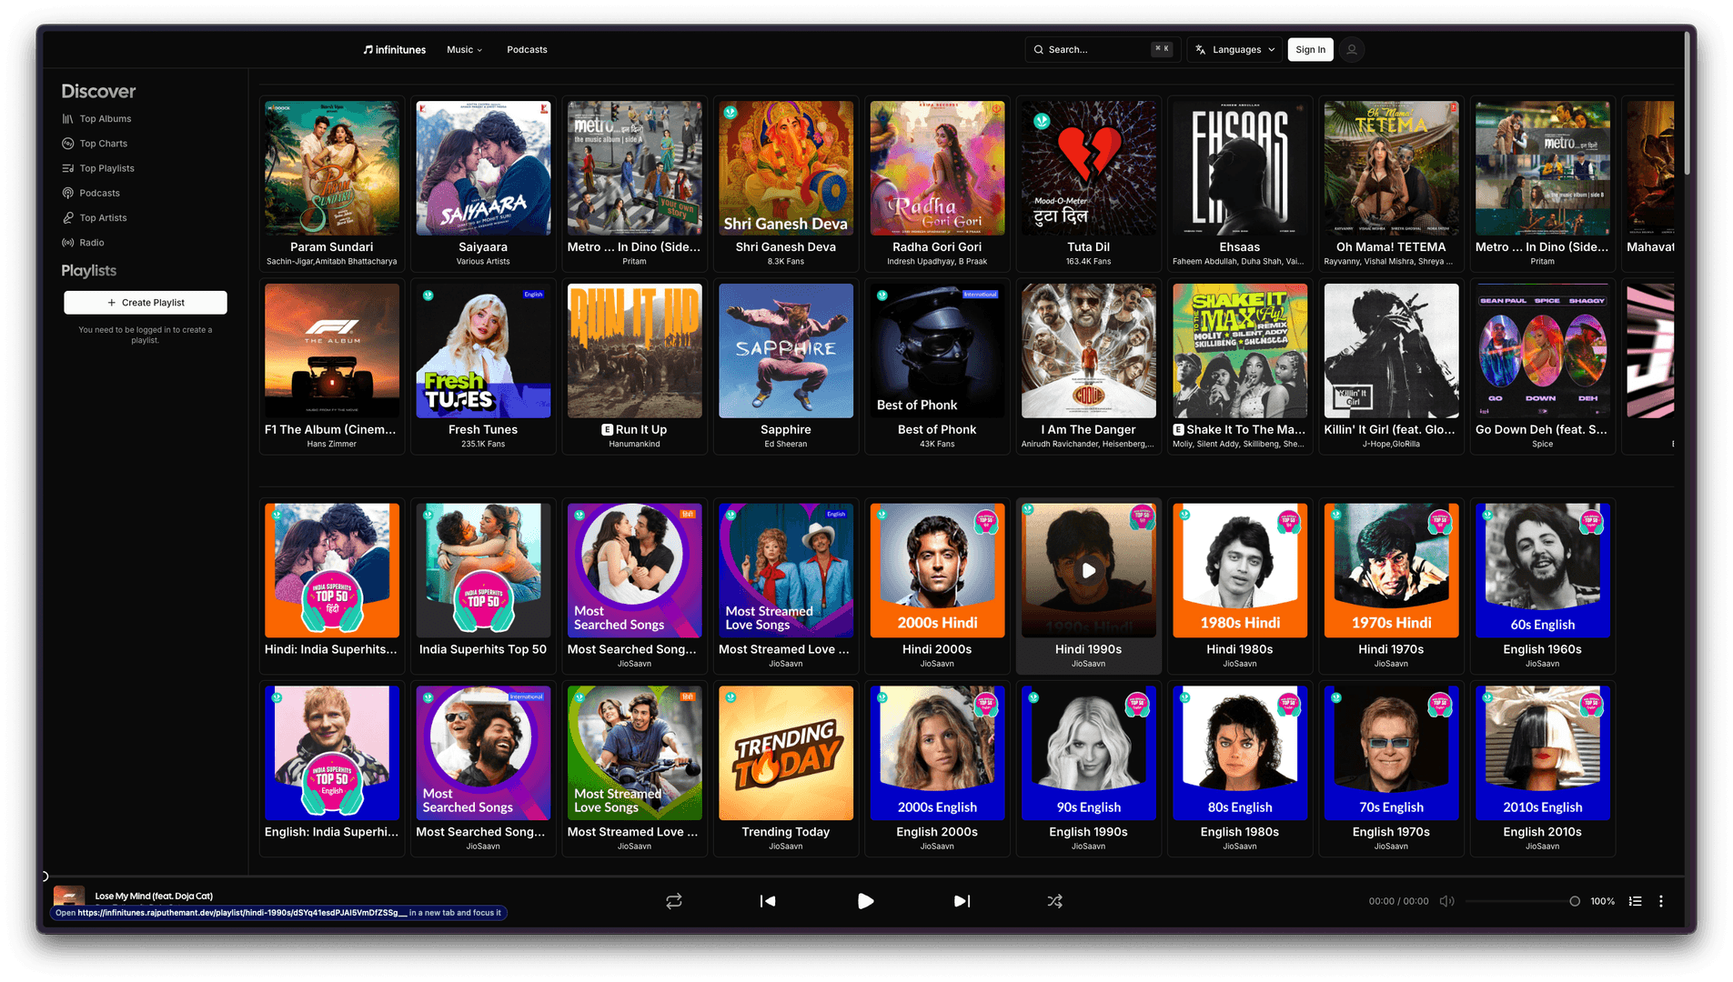Open Top Playlists in the sidebar

(98, 168)
